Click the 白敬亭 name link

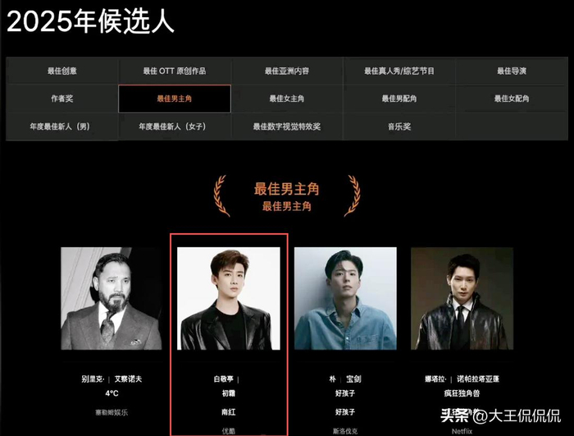coord(224,379)
